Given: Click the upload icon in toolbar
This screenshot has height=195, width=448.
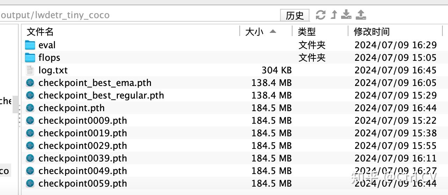Looking at the screenshot, I should tap(361, 15).
